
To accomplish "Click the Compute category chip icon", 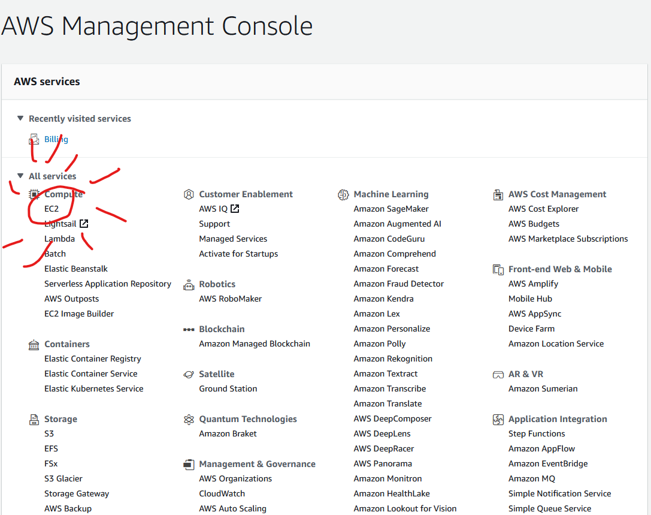I will (x=34, y=194).
